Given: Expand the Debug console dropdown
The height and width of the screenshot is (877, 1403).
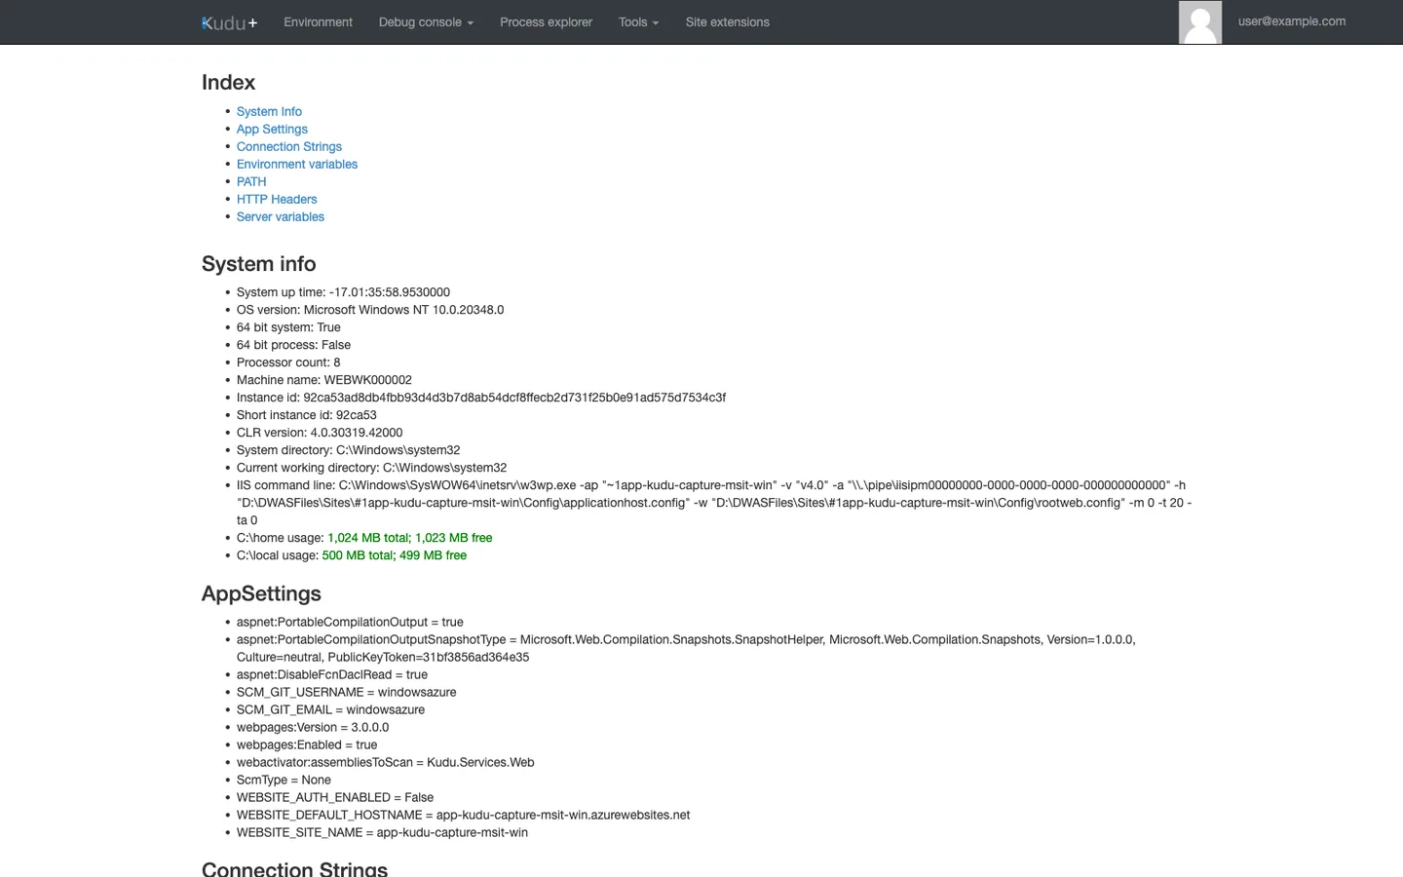Looking at the screenshot, I should pyautogui.click(x=426, y=22).
